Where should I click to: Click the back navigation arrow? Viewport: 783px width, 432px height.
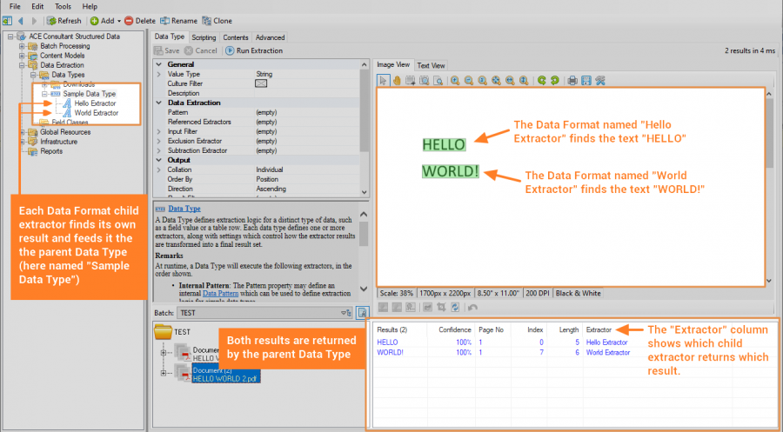(20, 20)
